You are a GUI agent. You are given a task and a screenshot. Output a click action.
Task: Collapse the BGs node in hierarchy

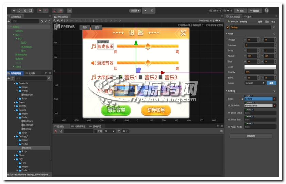click(14, 35)
